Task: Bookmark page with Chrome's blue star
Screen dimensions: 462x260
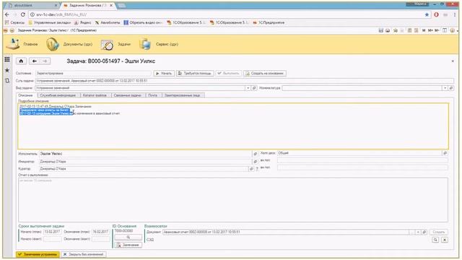Action: tap(427, 14)
